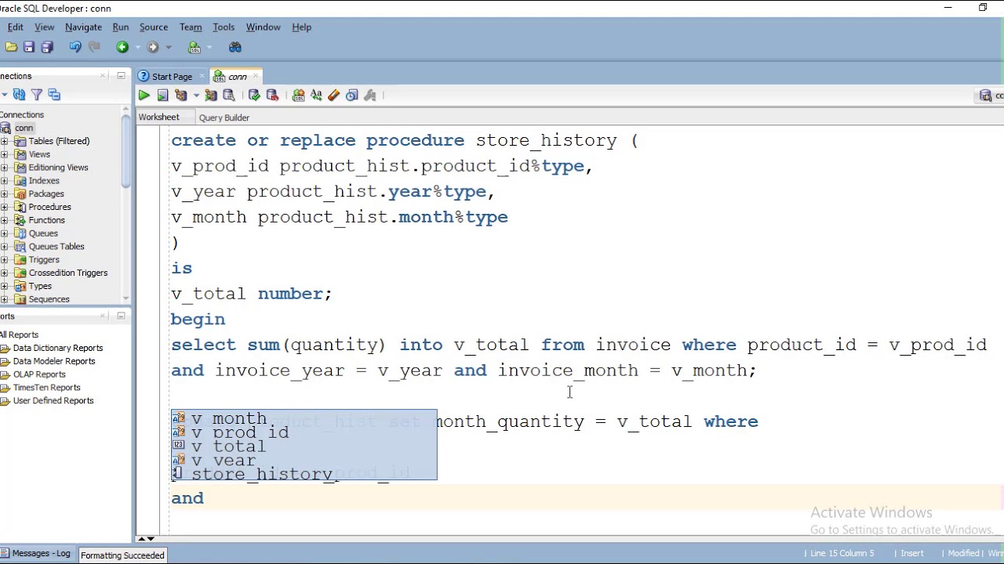
Task: Open Data Dictionary Reports folder
Action: click(57, 348)
